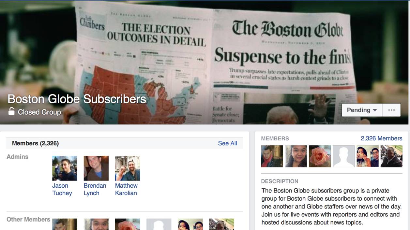410x230 pixels.
Task: Select first sidebar member avatar with red scarf
Action: [272, 156]
